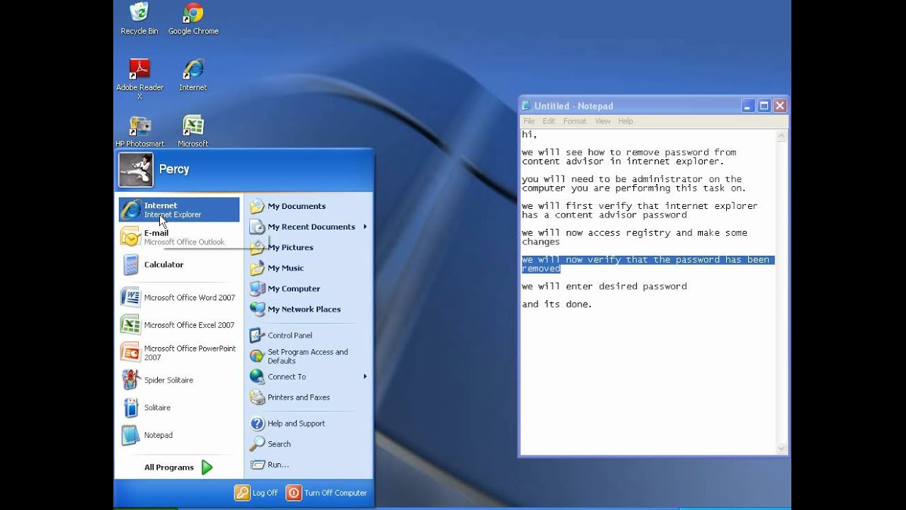Open Notepad from the Start menu

[x=179, y=435]
